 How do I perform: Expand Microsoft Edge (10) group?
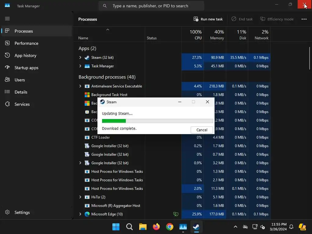(x=80, y=214)
